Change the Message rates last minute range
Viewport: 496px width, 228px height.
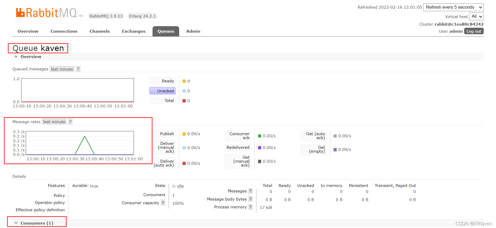click(x=54, y=122)
